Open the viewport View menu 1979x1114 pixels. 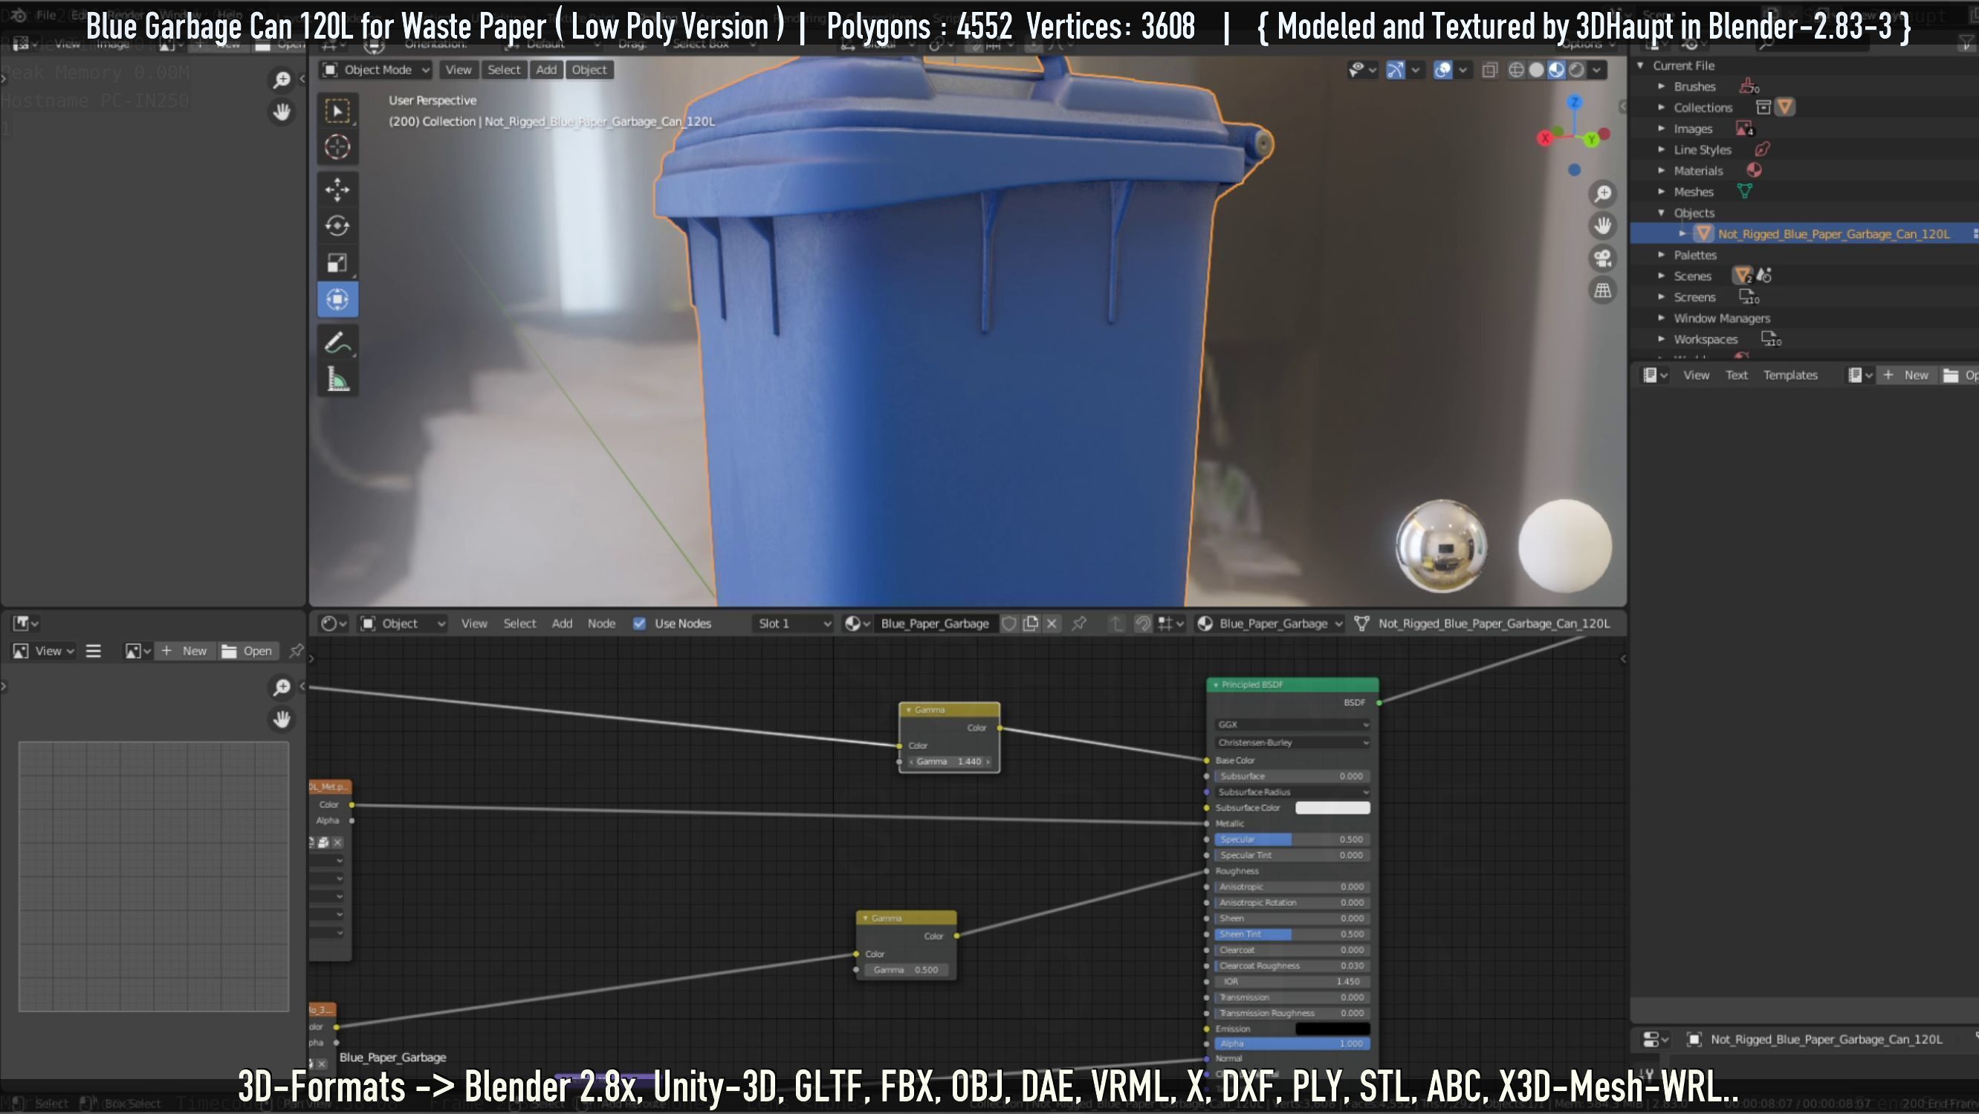(x=459, y=70)
